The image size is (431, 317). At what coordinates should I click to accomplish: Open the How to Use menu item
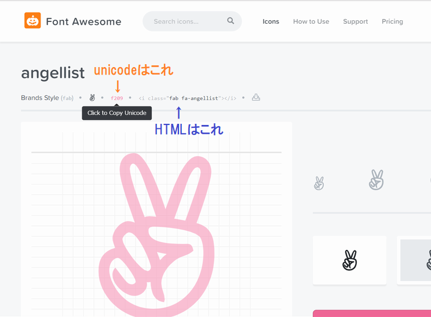click(x=311, y=21)
